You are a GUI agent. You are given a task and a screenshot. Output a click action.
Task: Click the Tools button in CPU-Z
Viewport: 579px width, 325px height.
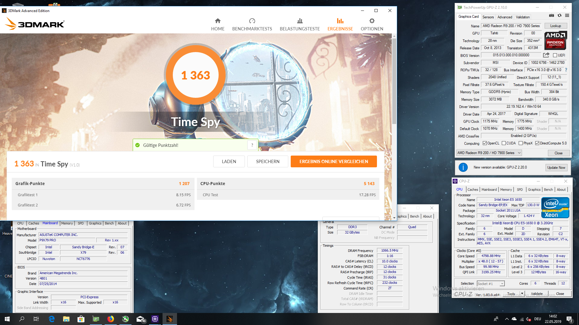pos(511,294)
